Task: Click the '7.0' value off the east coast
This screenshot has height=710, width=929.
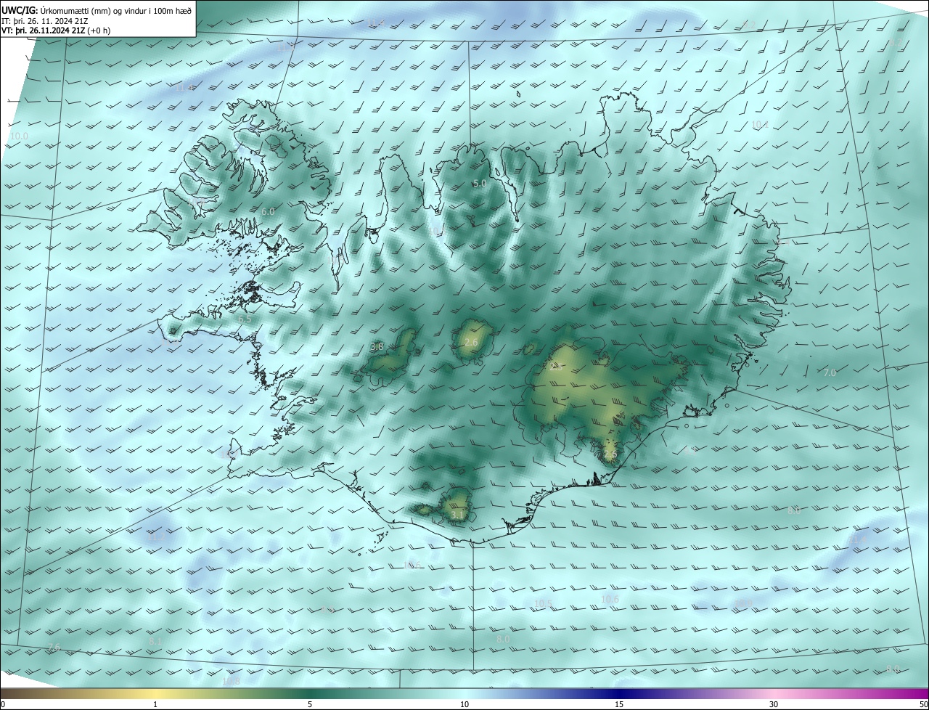Action: coord(830,372)
